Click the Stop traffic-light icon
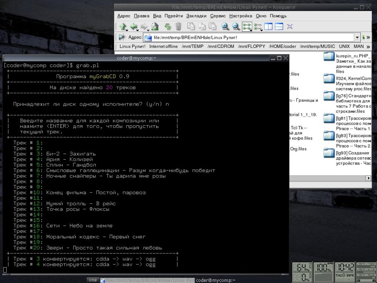Image resolution: width=377 pixels, height=283 pixels. click(178, 26)
